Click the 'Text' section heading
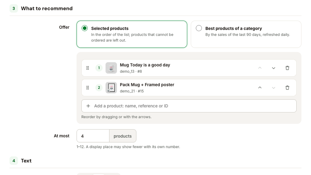 point(26,161)
